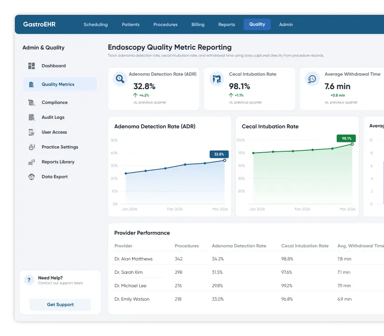Click the Provider column header

(x=123, y=246)
